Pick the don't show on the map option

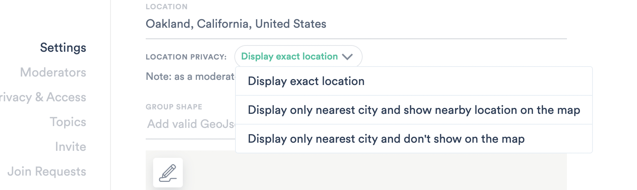pyautogui.click(x=414, y=139)
